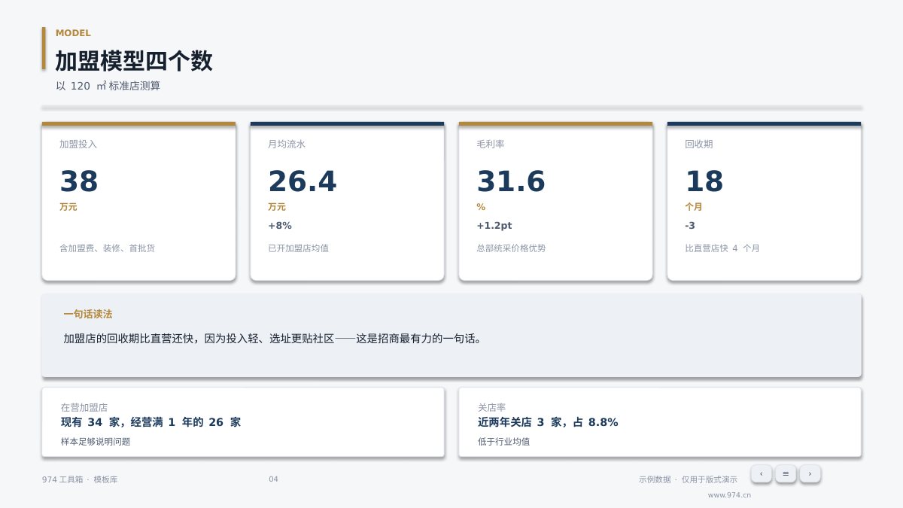
Task: Click 万元 unit under 38
Action: [68, 207]
